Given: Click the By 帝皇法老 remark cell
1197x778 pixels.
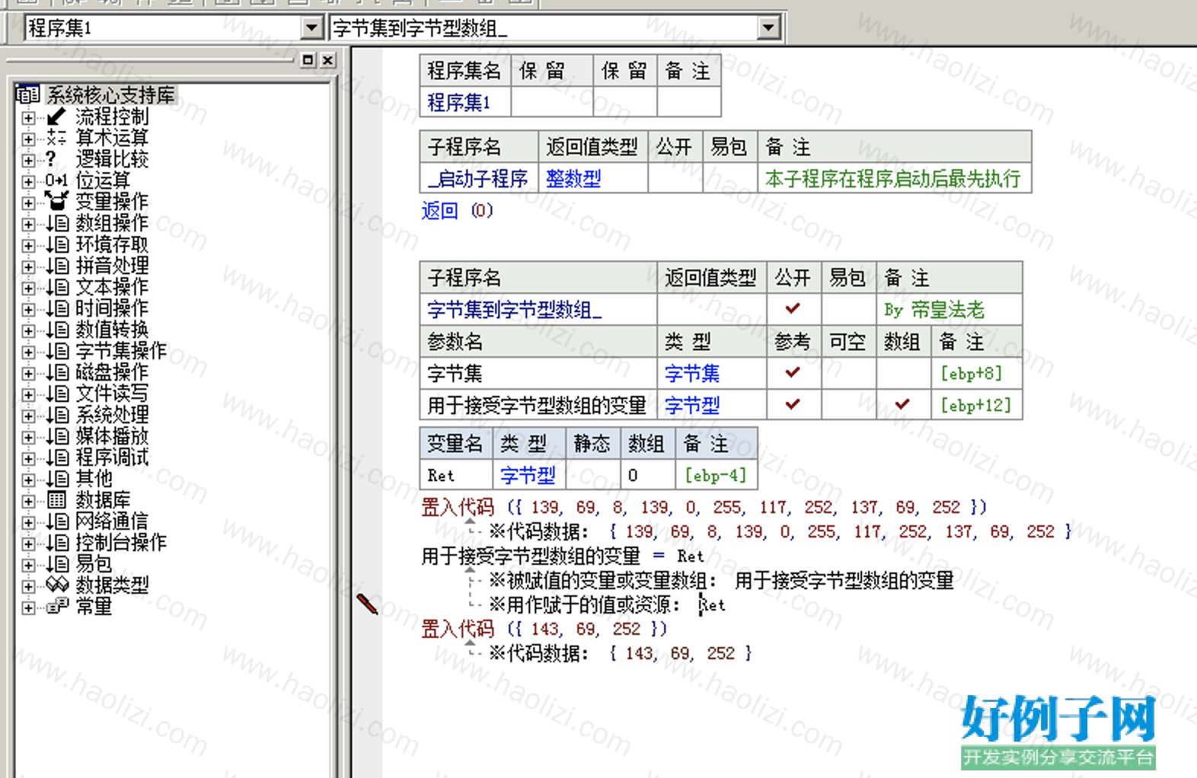Looking at the screenshot, I should (x=949, y=309).
